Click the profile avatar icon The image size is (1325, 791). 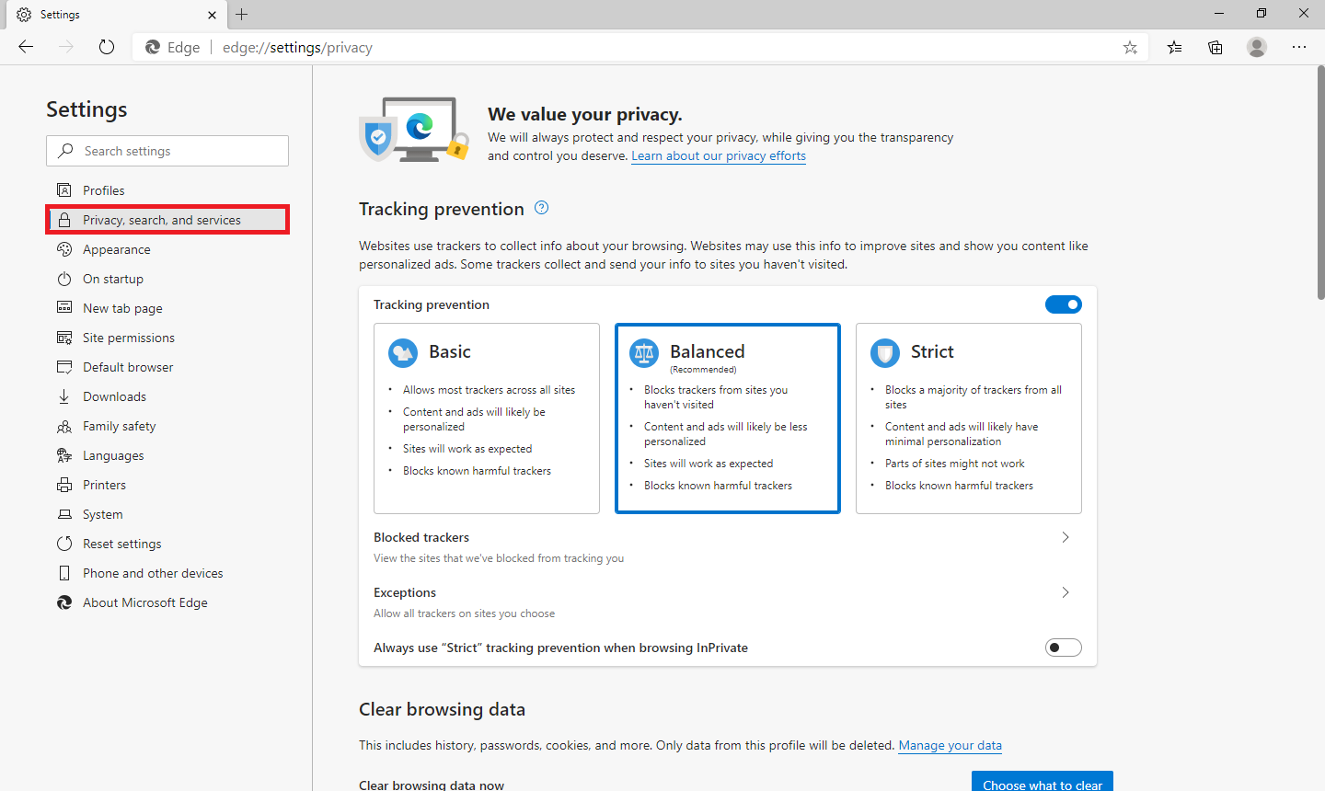pyautogui.click(x=1257, y=46)
